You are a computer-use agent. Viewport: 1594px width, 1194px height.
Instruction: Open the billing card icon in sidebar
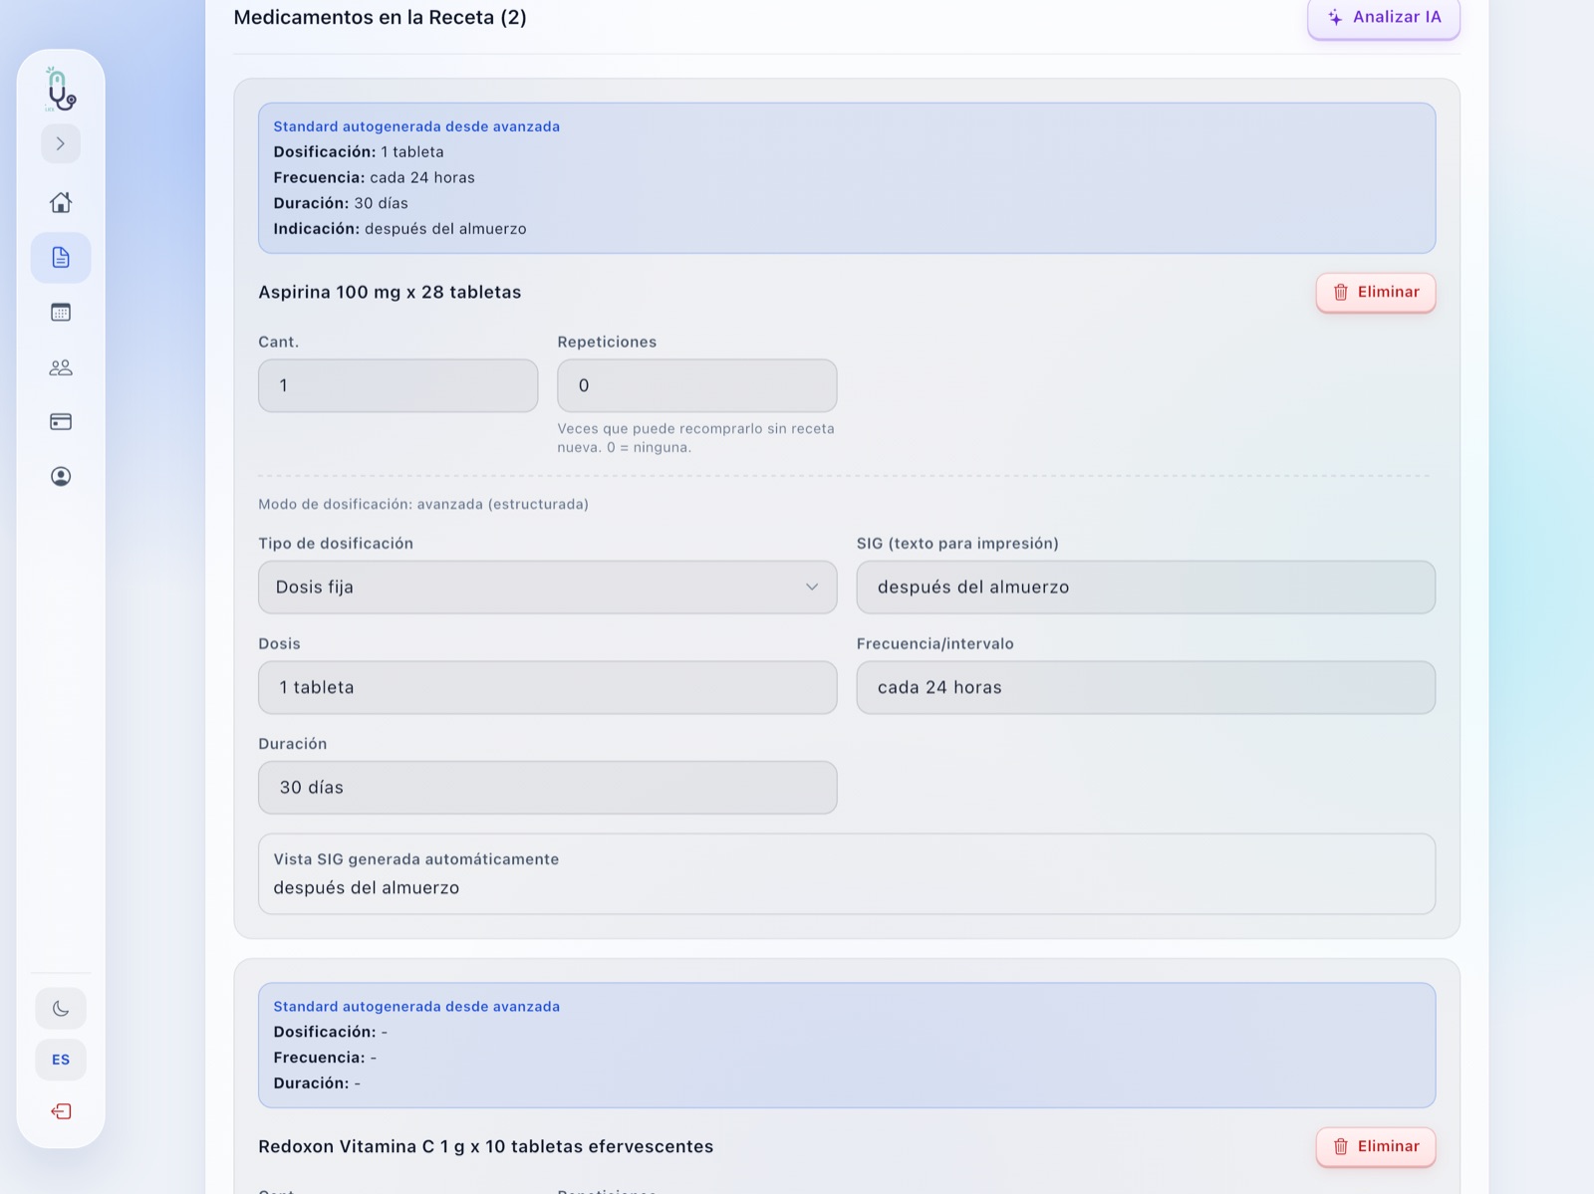click(61, 422)
